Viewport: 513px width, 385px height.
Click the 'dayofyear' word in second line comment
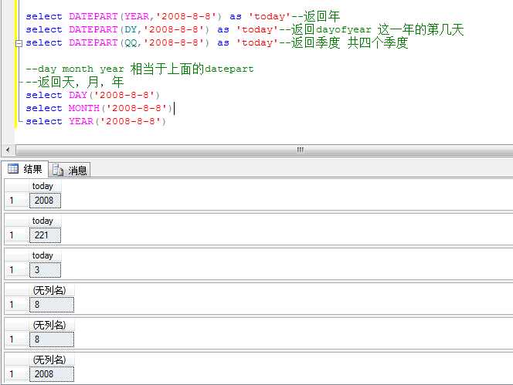(344, 30)
